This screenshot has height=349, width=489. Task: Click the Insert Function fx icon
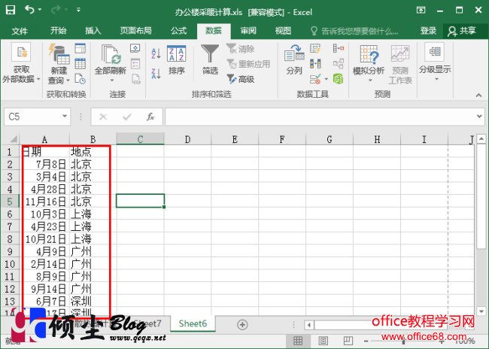150,117
